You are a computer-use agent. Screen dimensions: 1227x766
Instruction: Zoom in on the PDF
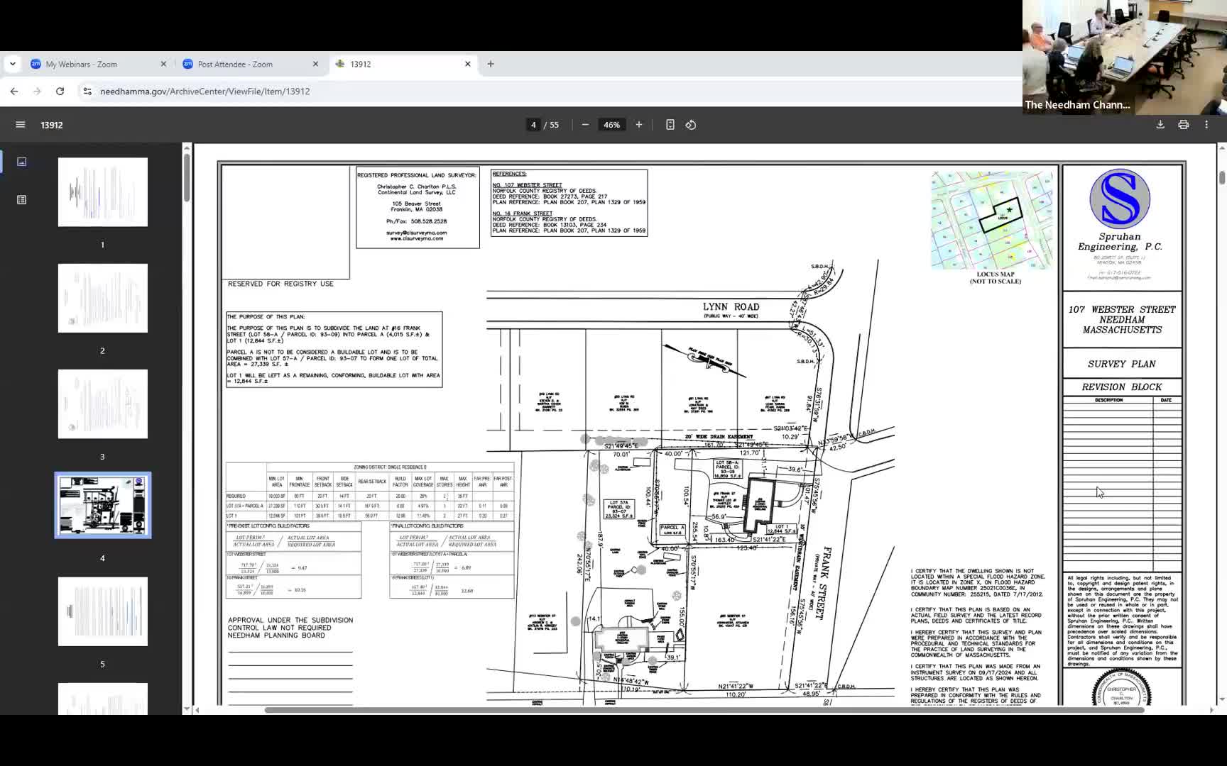point(639,125)
